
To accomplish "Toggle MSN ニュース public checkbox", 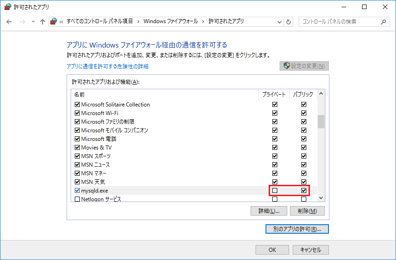I will tap(304, 164).
